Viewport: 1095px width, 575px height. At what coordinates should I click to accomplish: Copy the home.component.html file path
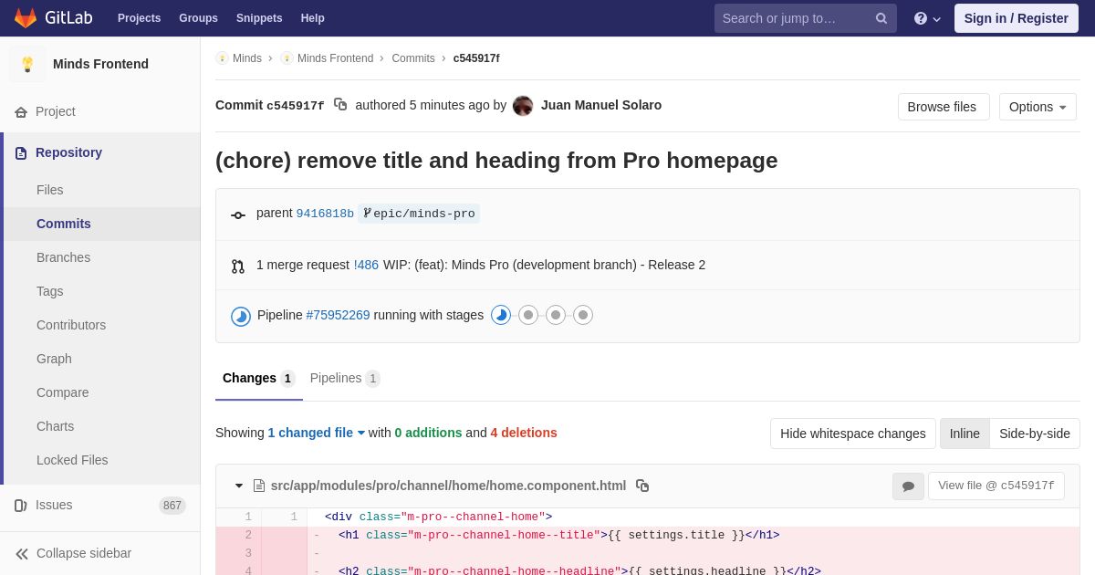point(642,486)
